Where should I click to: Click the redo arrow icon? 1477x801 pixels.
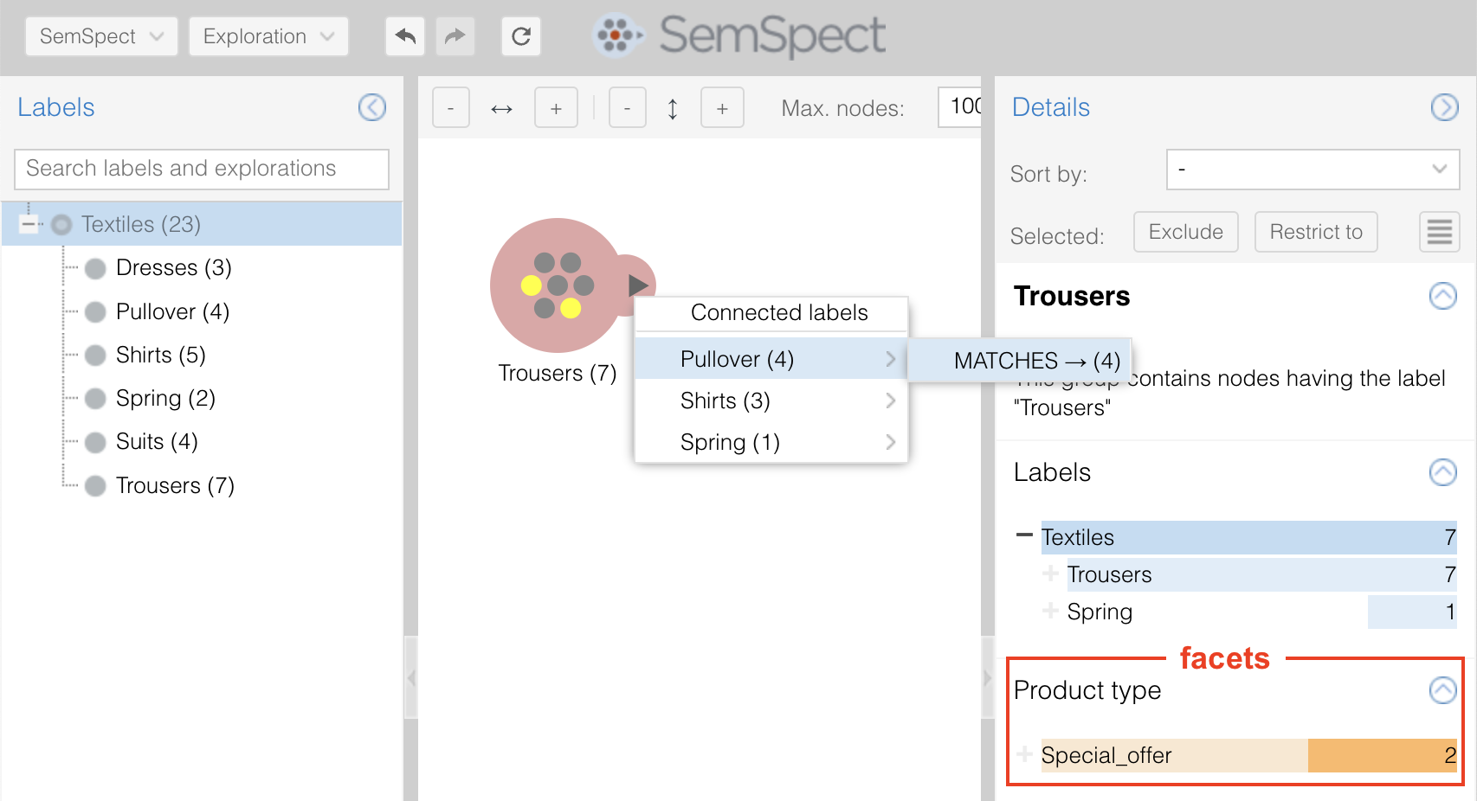pos(455,36)
